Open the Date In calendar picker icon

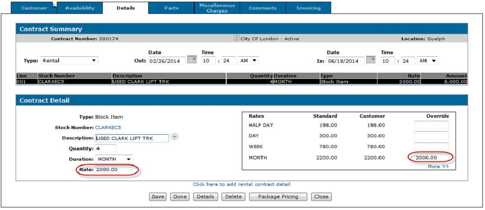point(370,60)
